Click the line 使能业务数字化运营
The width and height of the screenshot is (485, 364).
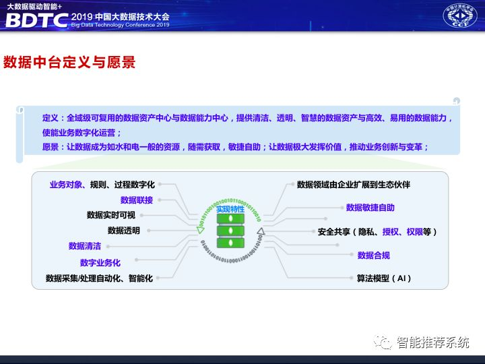[x=82, y=133]
